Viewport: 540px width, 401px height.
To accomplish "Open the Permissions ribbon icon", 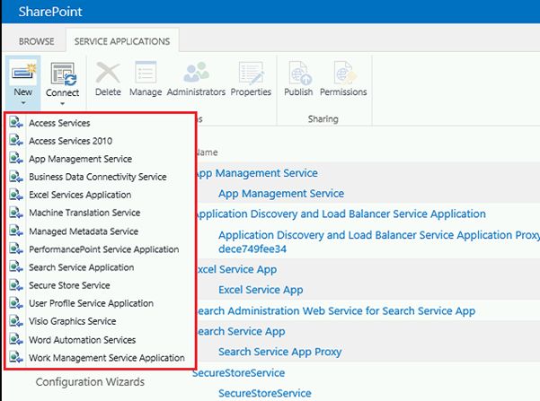I will (x=343, y=74).
